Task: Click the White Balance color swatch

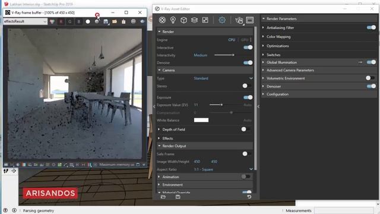Action: pyautogui.click(x=201, y=120)
